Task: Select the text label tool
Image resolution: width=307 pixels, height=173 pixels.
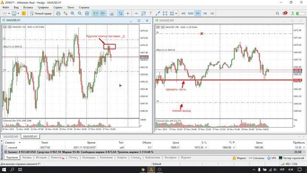Action: tap(151, 13)
